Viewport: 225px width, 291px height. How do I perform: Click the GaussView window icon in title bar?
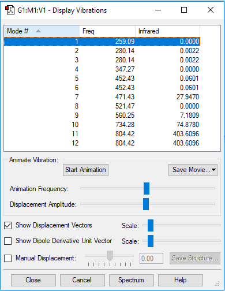click(10, 10)
